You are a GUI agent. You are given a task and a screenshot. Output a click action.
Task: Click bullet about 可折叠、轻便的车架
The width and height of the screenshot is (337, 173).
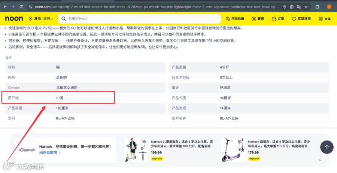click(122, 41)
